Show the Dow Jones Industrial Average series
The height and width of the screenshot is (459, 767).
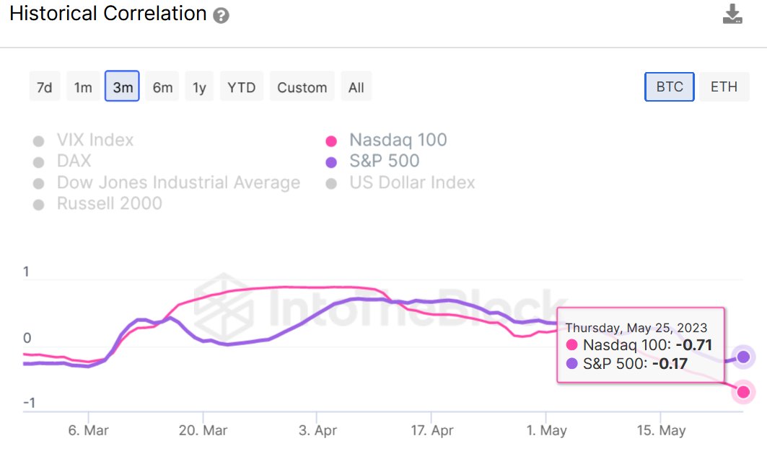[178, 183]
